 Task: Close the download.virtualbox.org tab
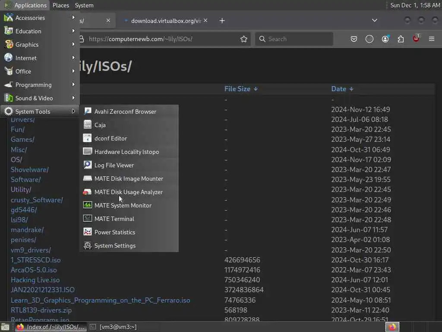tap(205, 20)
